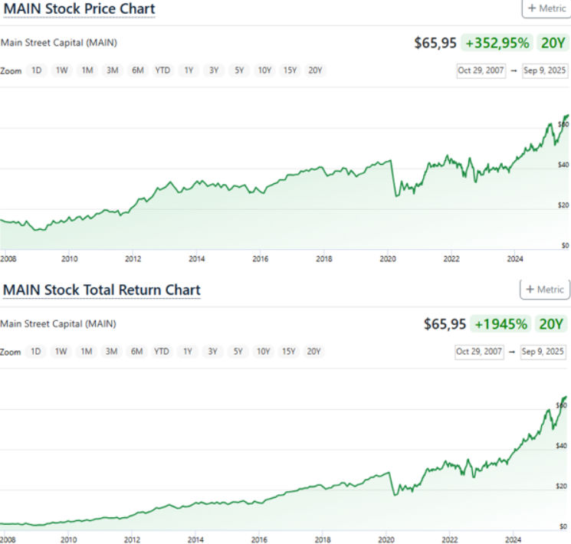Click the 2020 dip on the Price Chart line
The width and height of the screenshot is (571, 544).
[x=396, y=196]
